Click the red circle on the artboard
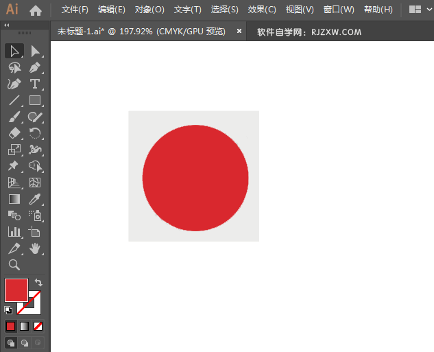This screenshot has width=434, height=352. [x=195, y=178]
